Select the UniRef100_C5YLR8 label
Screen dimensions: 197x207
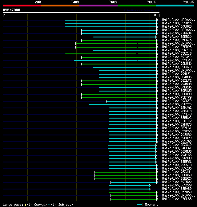click(177, 60)
